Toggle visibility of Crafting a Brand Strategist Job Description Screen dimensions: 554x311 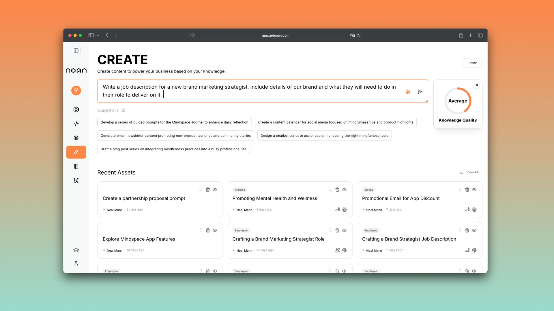474,230
